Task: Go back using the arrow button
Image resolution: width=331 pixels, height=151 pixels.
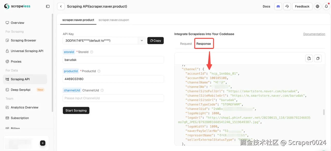Action: [61, 6]
